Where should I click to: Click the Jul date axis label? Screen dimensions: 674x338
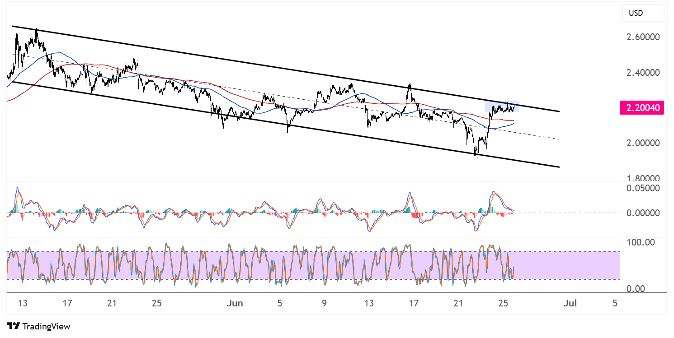click(x=570, y=303)
